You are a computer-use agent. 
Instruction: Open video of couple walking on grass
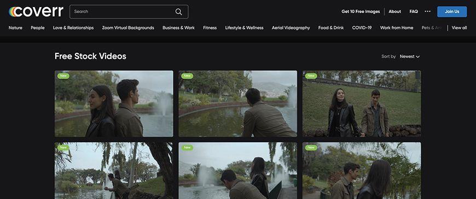coord(362,104)
